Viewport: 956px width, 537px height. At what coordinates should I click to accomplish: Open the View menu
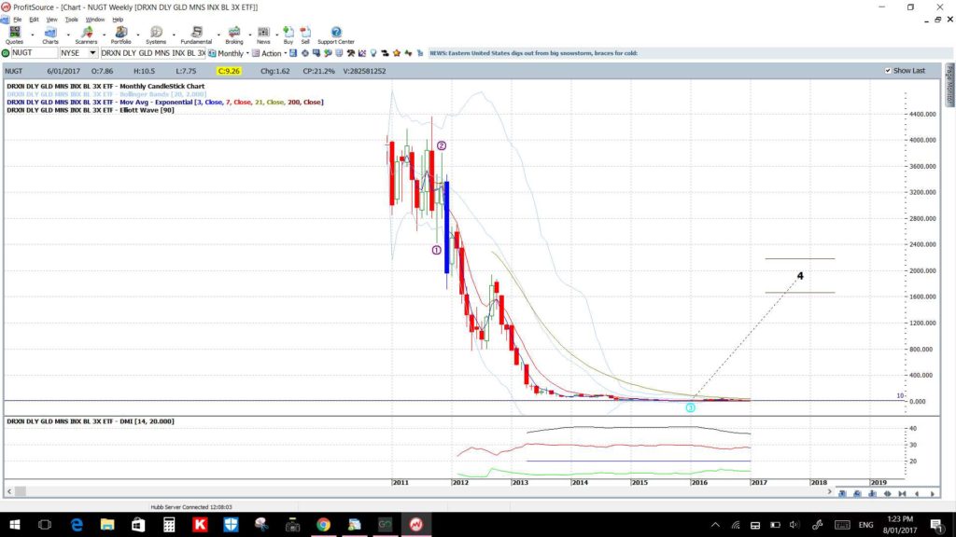pyautogui.click(x=52, y=20)
